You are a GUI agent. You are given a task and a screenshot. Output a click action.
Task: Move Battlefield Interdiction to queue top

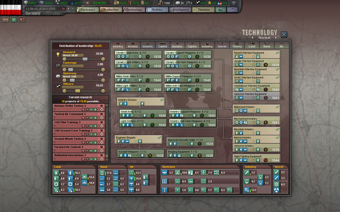click(95, 159)
